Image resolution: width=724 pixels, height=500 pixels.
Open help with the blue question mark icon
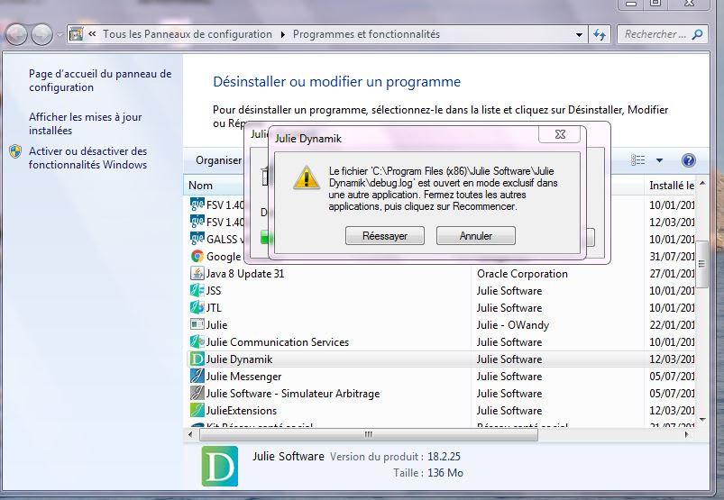point(688,160)
